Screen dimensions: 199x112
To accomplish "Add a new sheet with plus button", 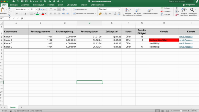I will pyautogui.click(x=21, y=107).
